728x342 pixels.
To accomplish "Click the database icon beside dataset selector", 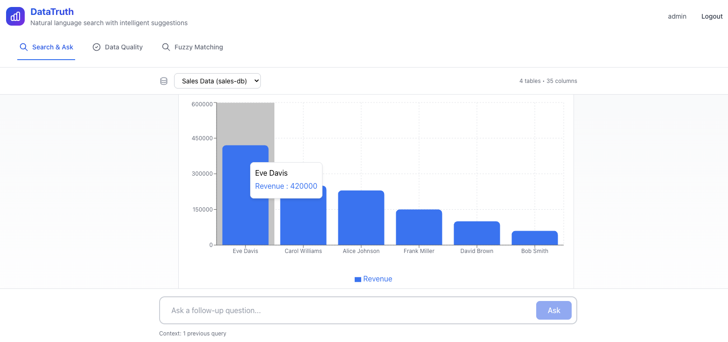I will (164, 81).
